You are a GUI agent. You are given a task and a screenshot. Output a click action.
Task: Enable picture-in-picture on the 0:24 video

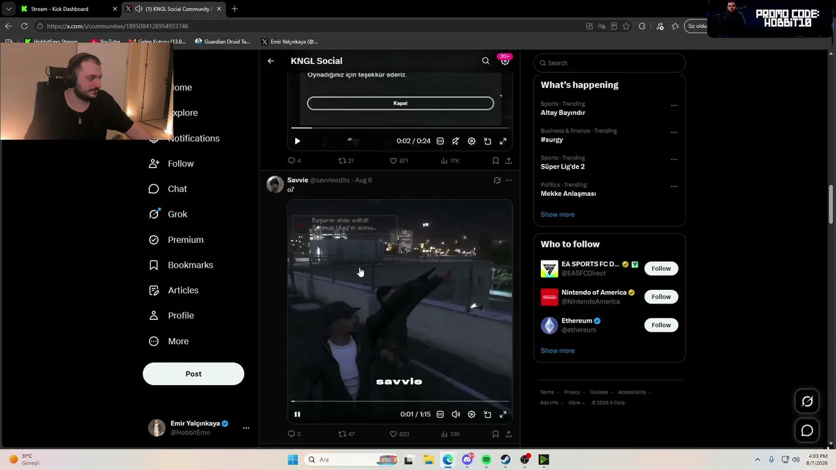[x=487, y=141]
